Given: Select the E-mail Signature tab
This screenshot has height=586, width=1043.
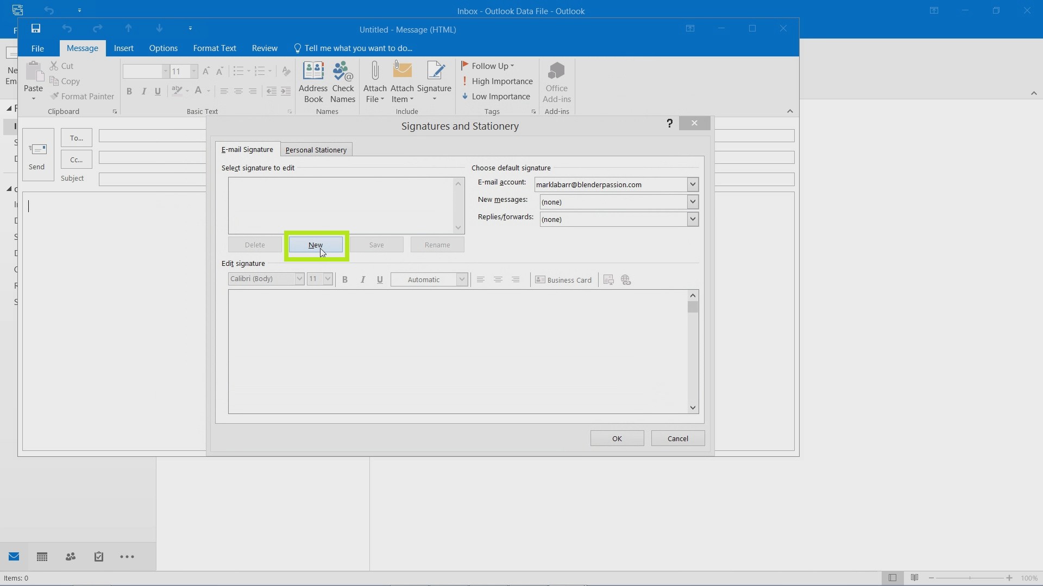Looking at the screenshot, I should (x=247, y=150).
